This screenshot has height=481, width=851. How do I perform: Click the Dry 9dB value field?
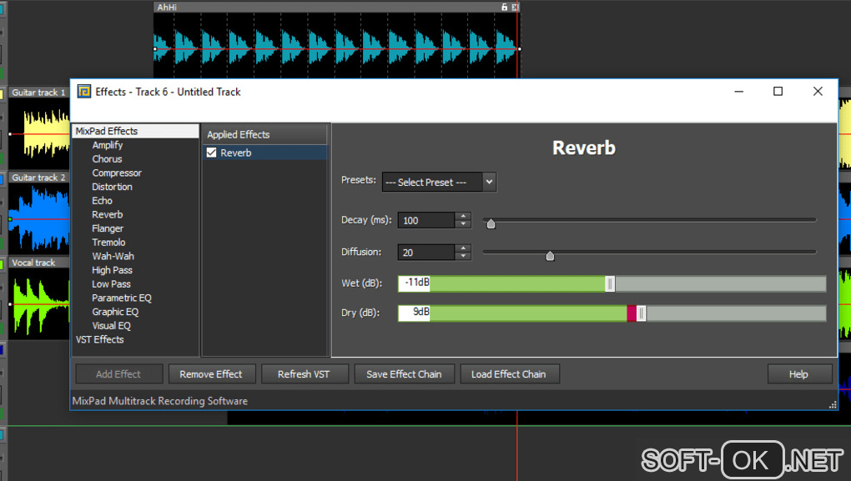(414, 313)
